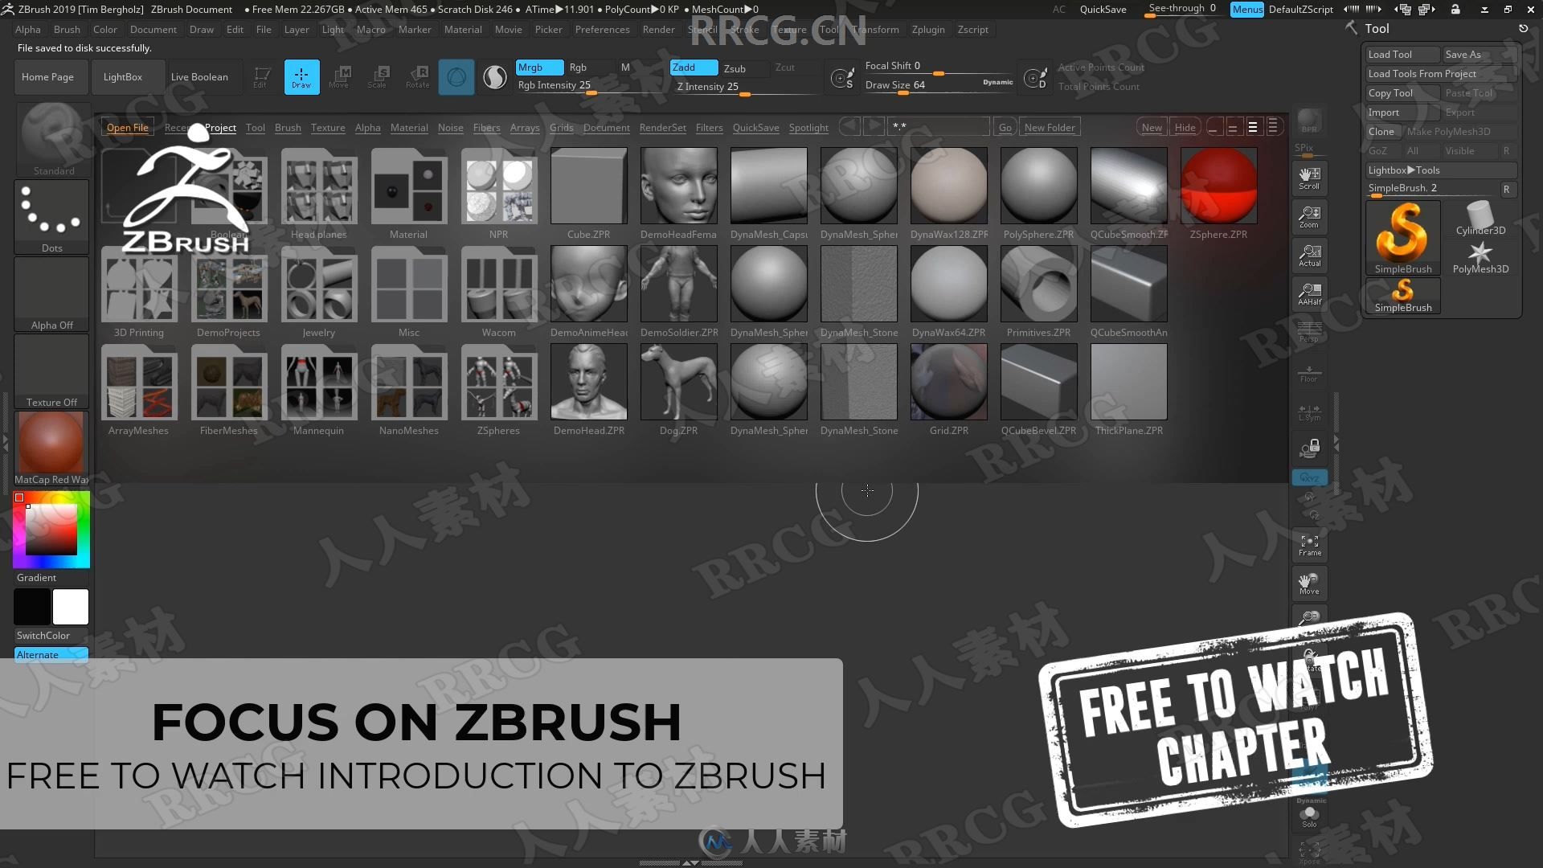Click the New Folder button

click(1049, 126)
